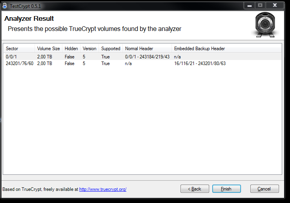
Task: Sort by the Volume Size column header
Action: pyautogui.click(x=48, y=49)
